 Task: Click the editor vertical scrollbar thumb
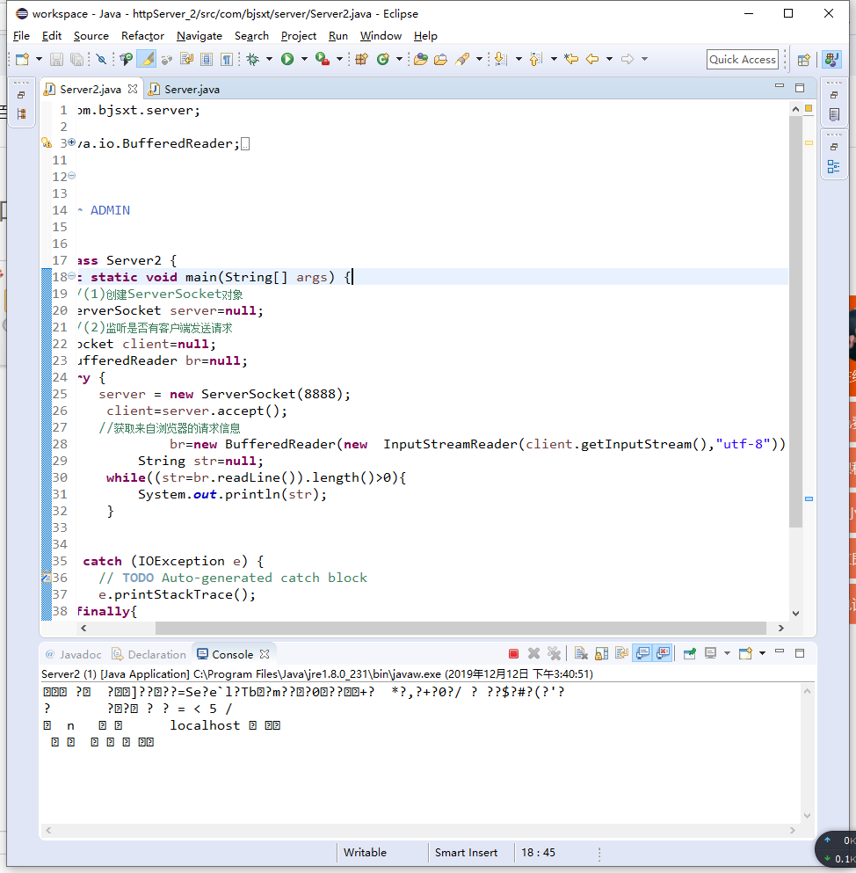point(795,322)
